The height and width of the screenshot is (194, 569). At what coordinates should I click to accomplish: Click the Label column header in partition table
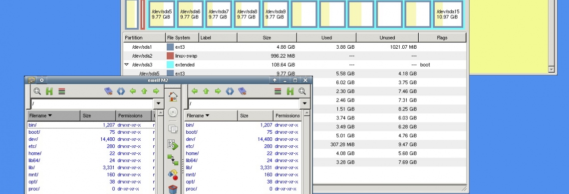click(218, 38)
